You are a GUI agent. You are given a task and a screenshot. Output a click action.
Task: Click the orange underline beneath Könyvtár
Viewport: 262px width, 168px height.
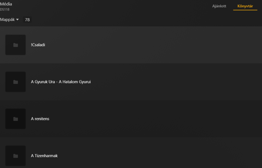pyautogui.click(x=245, y=10)
